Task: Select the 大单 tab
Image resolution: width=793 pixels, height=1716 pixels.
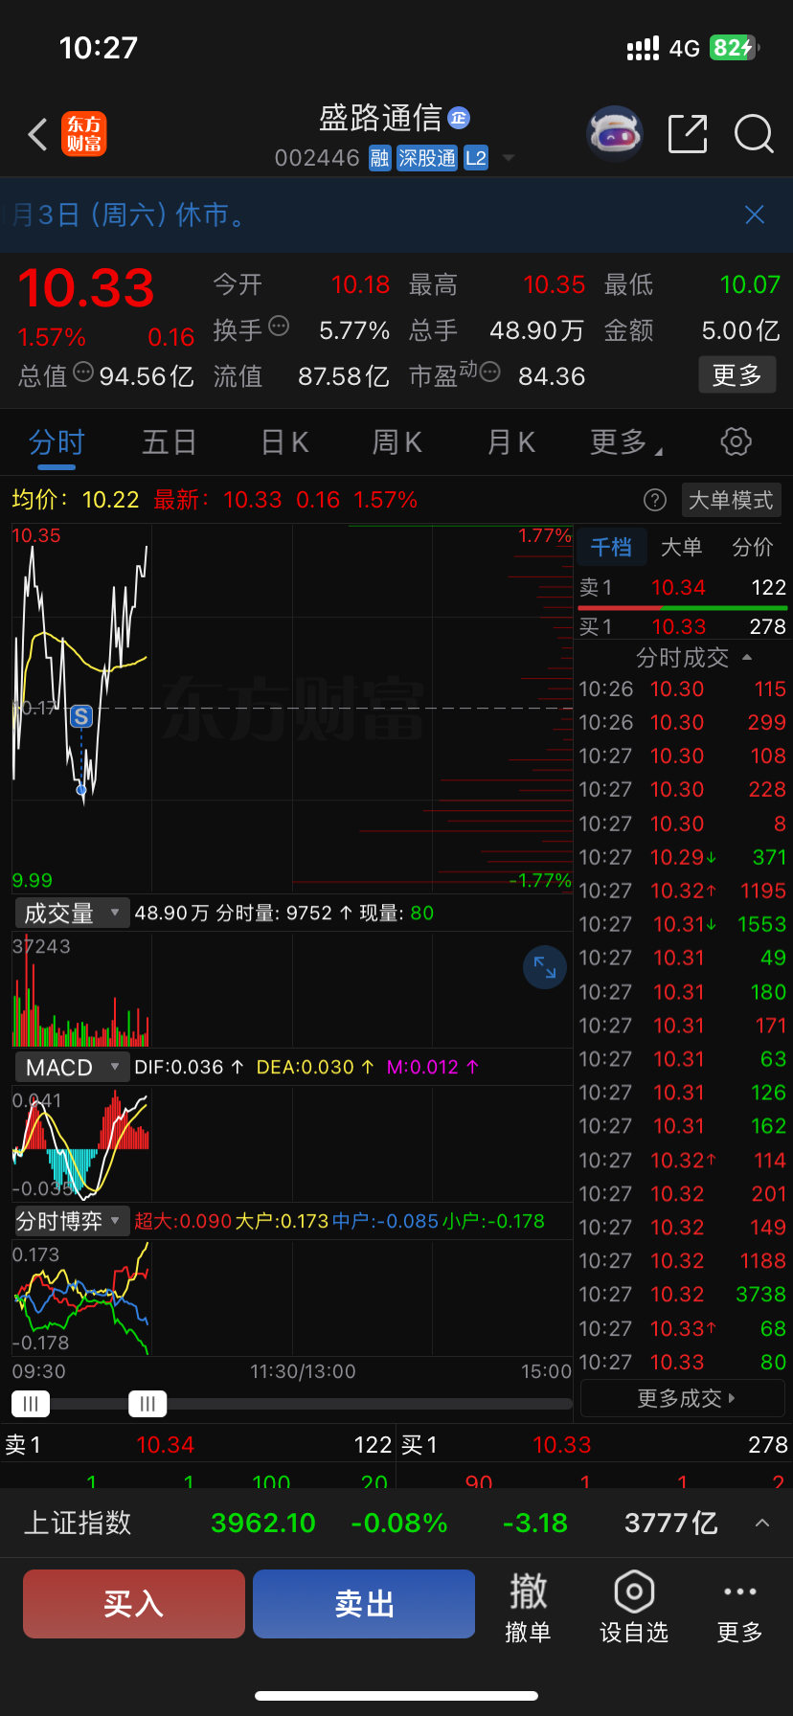Action: [x=682, y=547]
